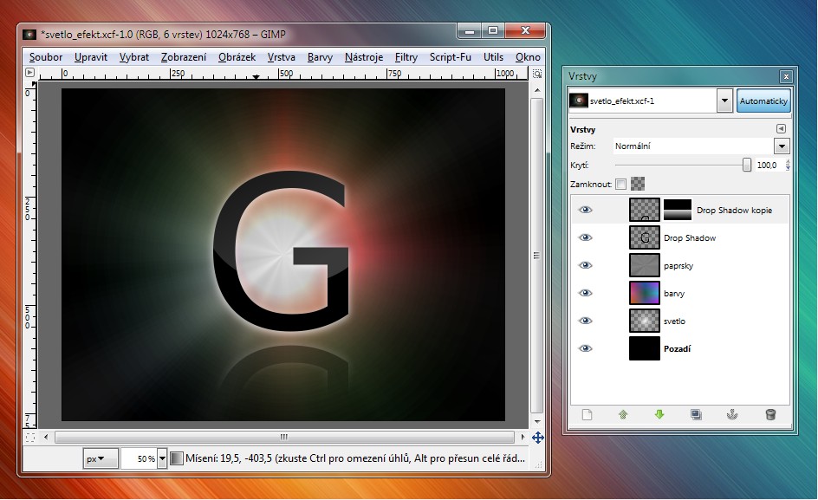This screenshot has width=818, height=500.
Task: Open the Vrstva menu
Action: (281, 57)
